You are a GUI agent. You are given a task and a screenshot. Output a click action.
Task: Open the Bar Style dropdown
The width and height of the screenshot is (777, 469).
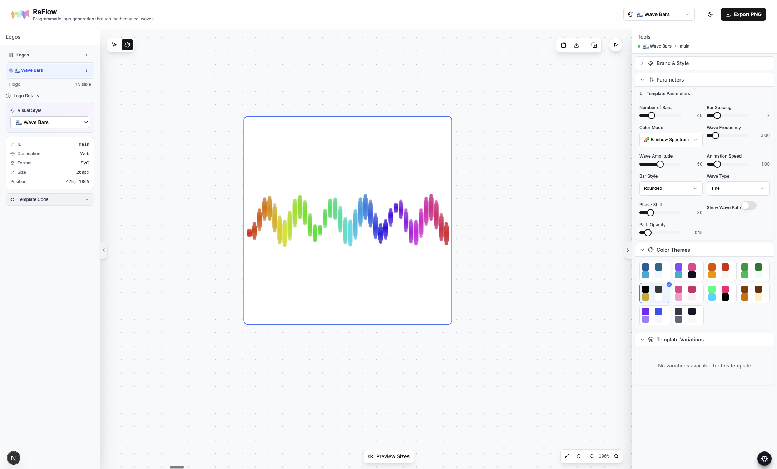pyautogui.click(x=670, y=188)
